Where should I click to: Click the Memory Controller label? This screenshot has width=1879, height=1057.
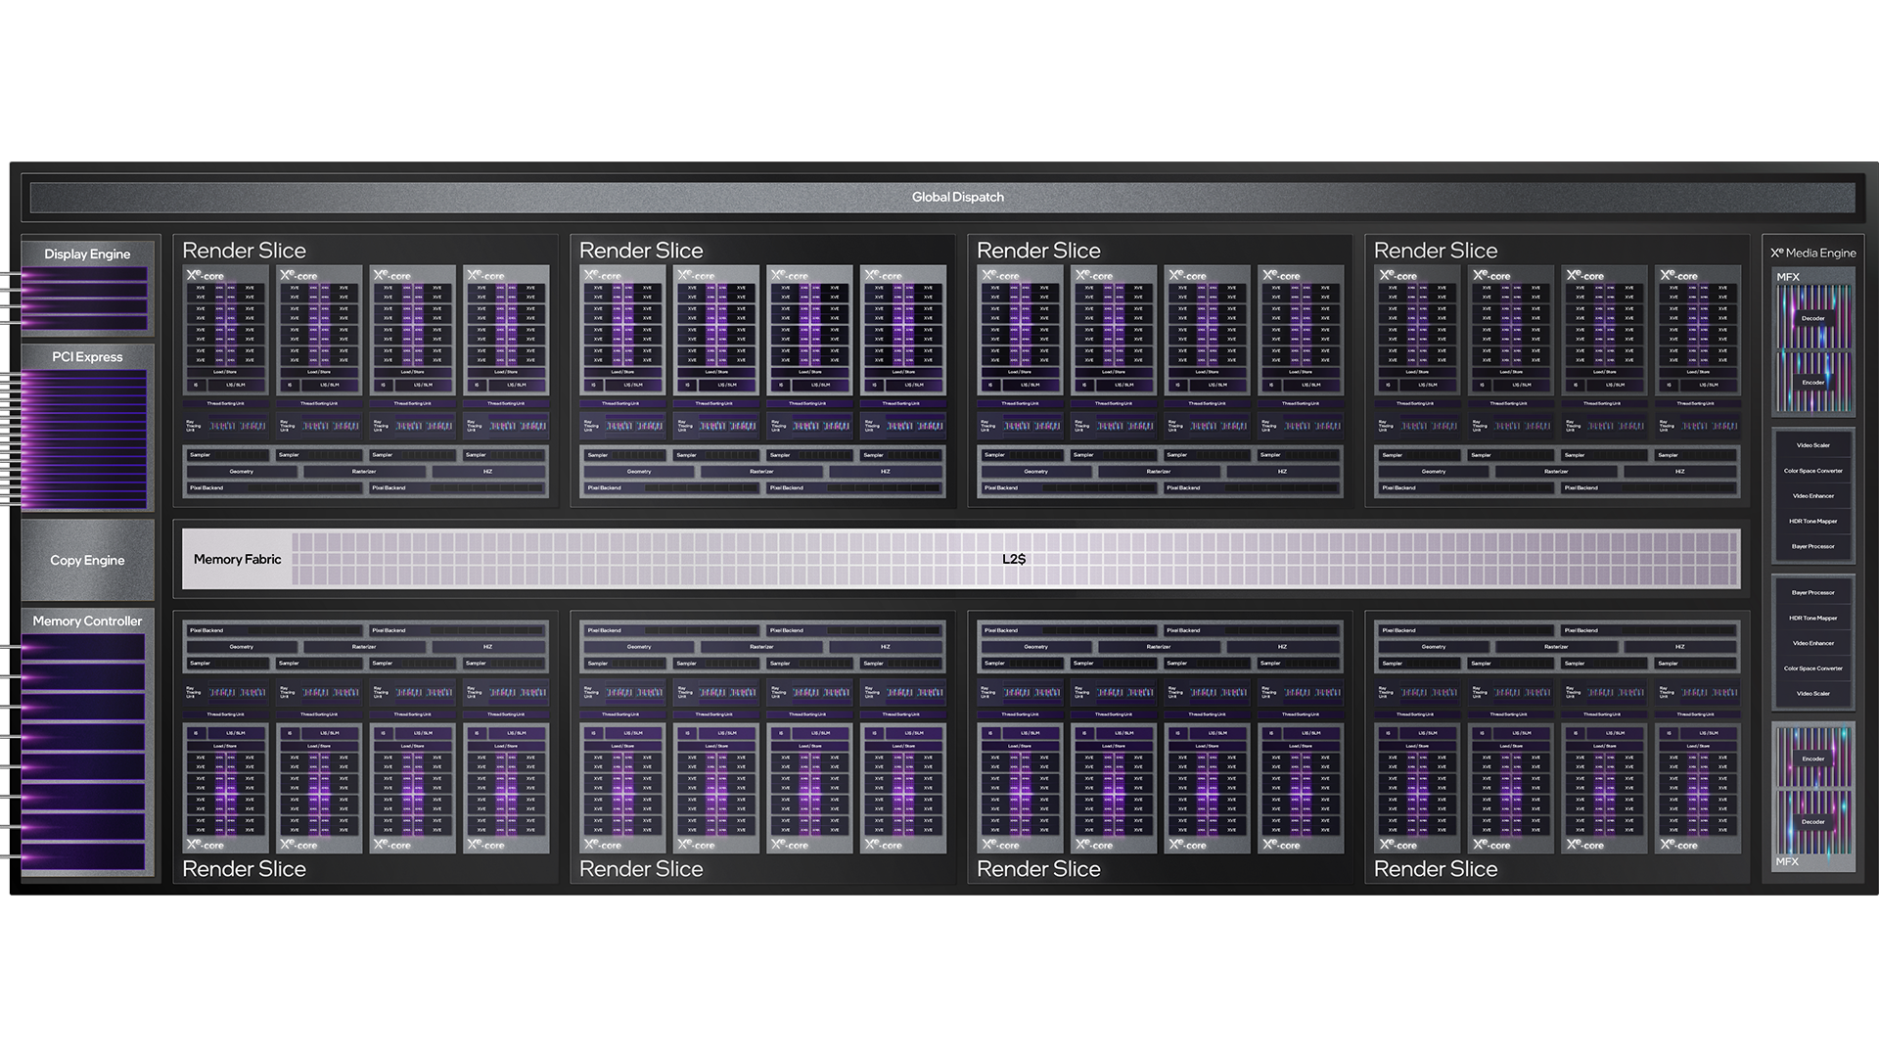pos(87,620)
